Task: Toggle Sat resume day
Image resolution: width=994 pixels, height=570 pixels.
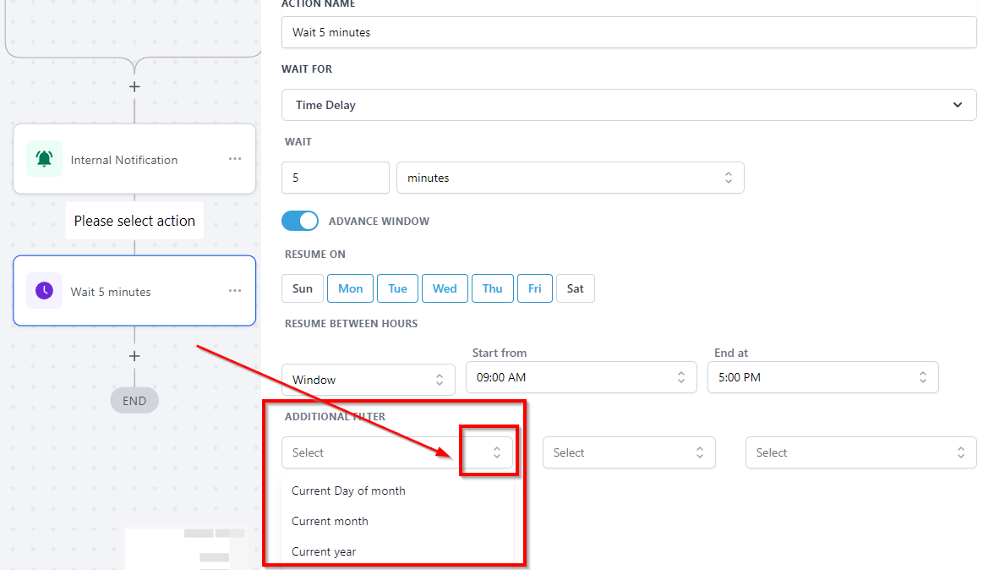Action: click(x=575, y=288)
